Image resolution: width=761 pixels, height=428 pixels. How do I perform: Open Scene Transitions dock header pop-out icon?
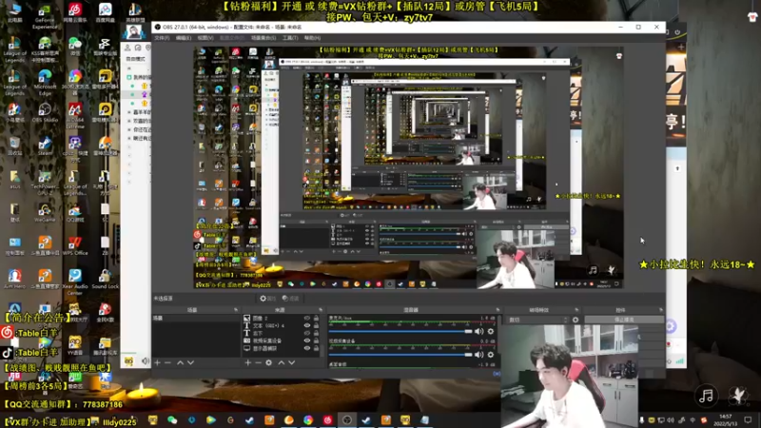(x=576, y=310)
